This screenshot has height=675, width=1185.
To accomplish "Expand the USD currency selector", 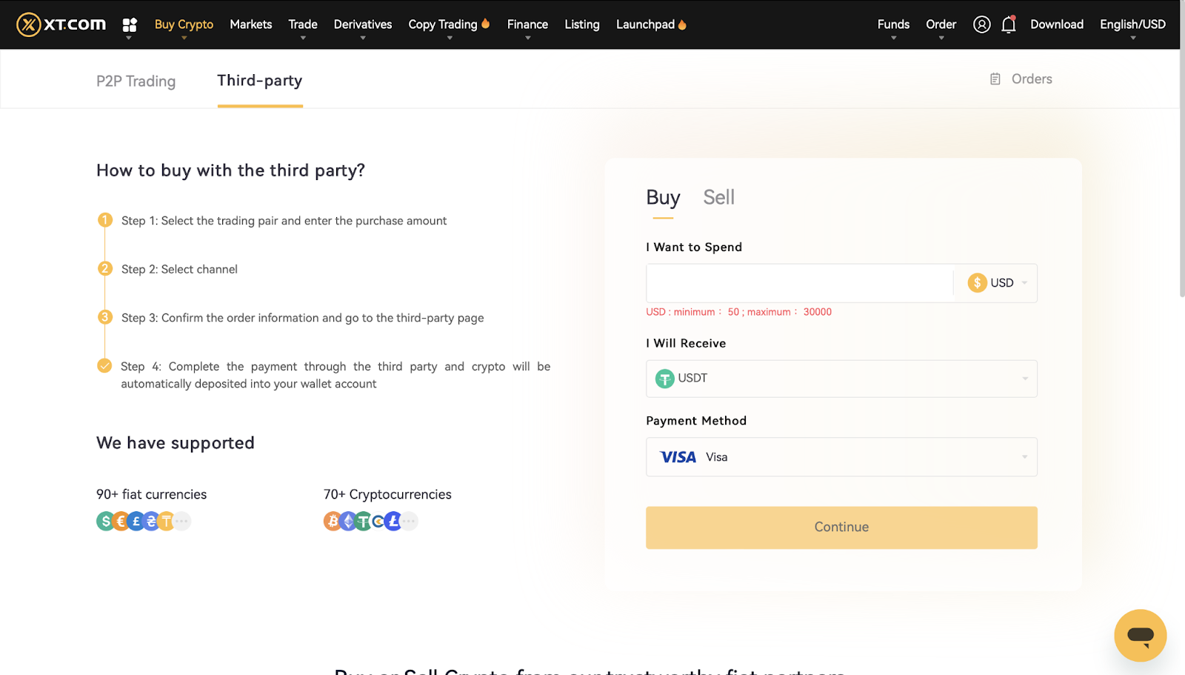I will [x=997, y=283].
